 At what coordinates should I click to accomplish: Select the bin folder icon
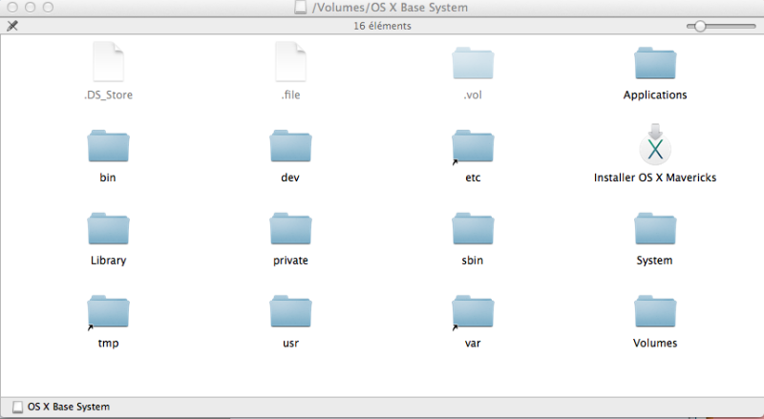click(108, 147)
